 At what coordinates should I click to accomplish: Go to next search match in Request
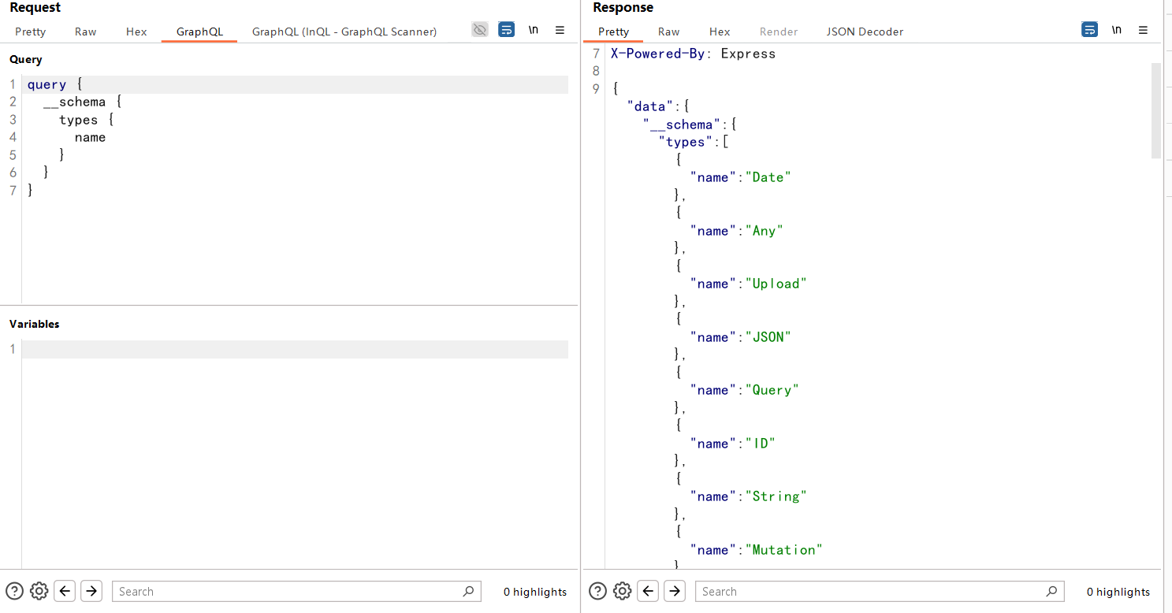point(91,591)
